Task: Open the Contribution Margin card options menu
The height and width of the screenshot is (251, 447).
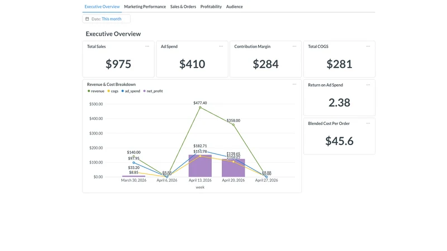Action: pos(294,46)
